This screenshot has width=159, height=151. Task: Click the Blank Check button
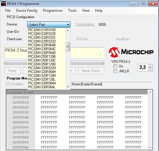[91, 71]
